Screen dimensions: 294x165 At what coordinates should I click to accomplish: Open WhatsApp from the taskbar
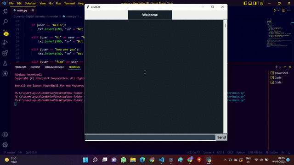[x=124, y=160]
